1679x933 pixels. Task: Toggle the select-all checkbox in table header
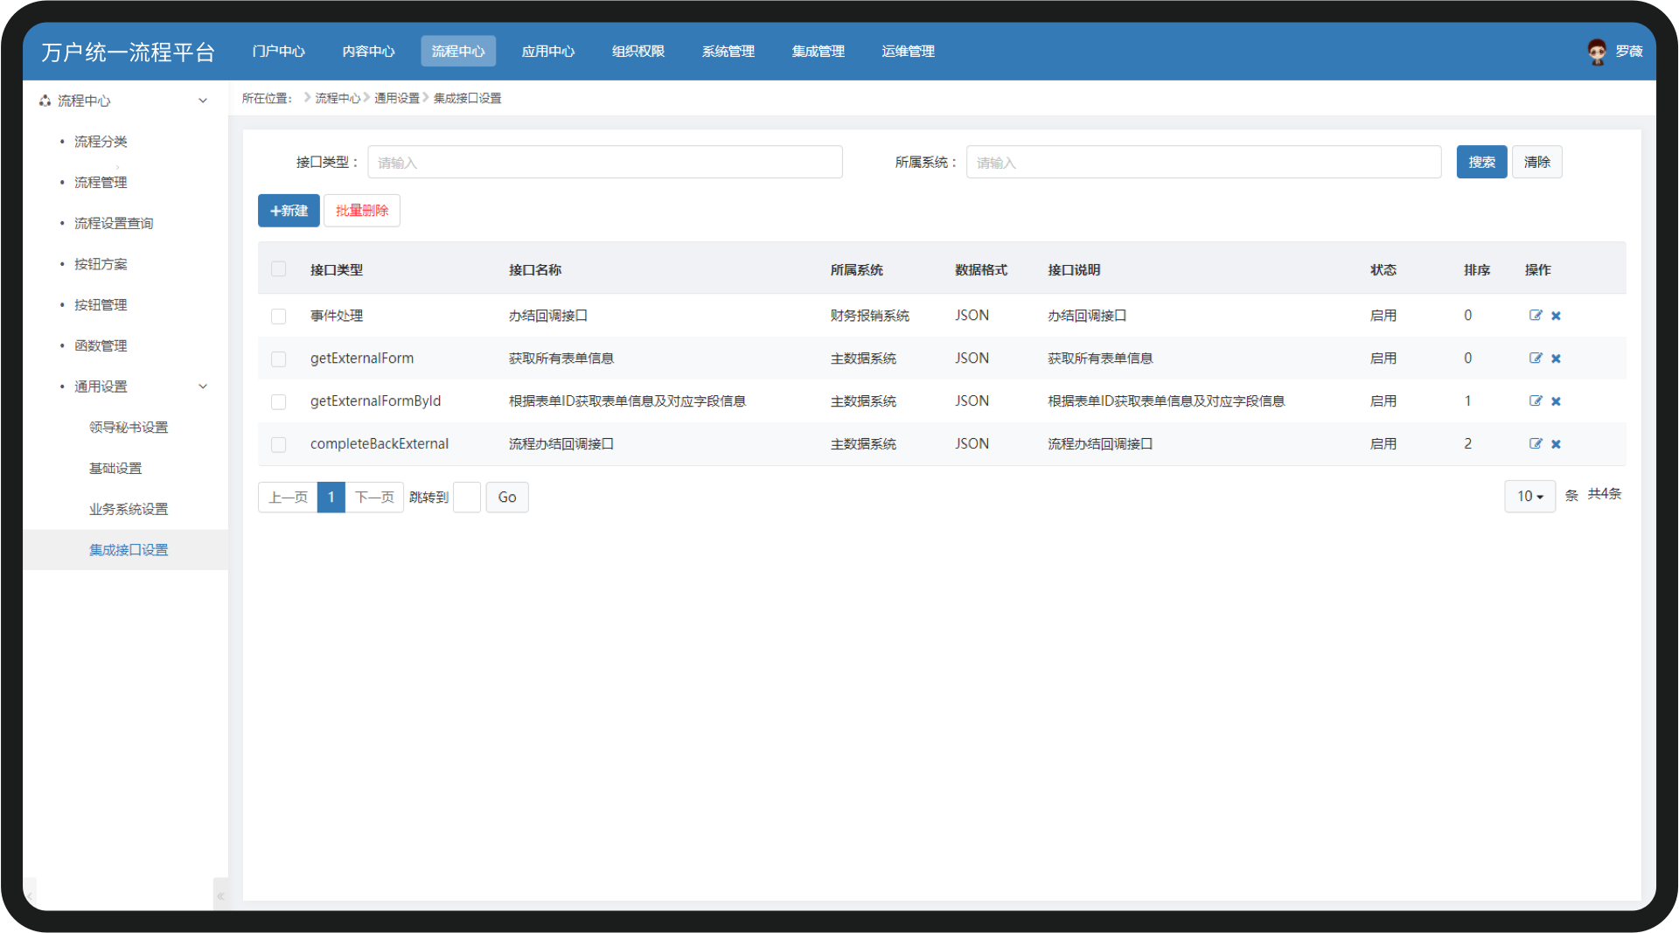(x=278, y=269)
